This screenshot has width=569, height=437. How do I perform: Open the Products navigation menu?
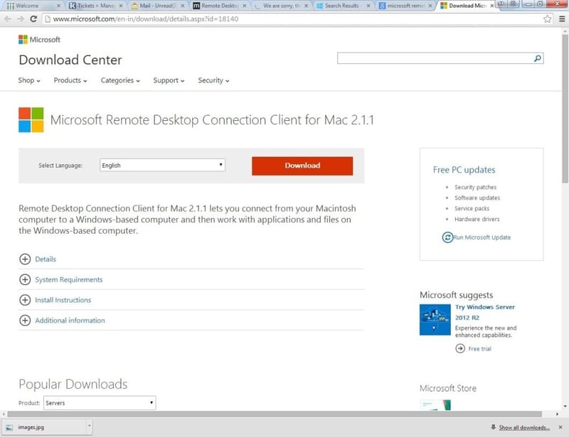(x=70, y=80)
